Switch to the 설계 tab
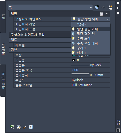 coord(3,17)
